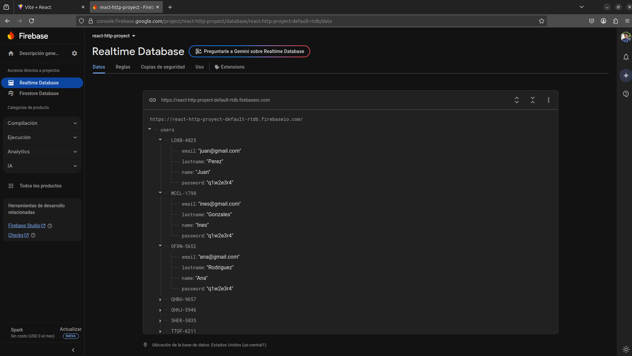Screen dimensions: 632x356
Task: Click lastname value "Gonzales"
Action: (x=219, y=215)
